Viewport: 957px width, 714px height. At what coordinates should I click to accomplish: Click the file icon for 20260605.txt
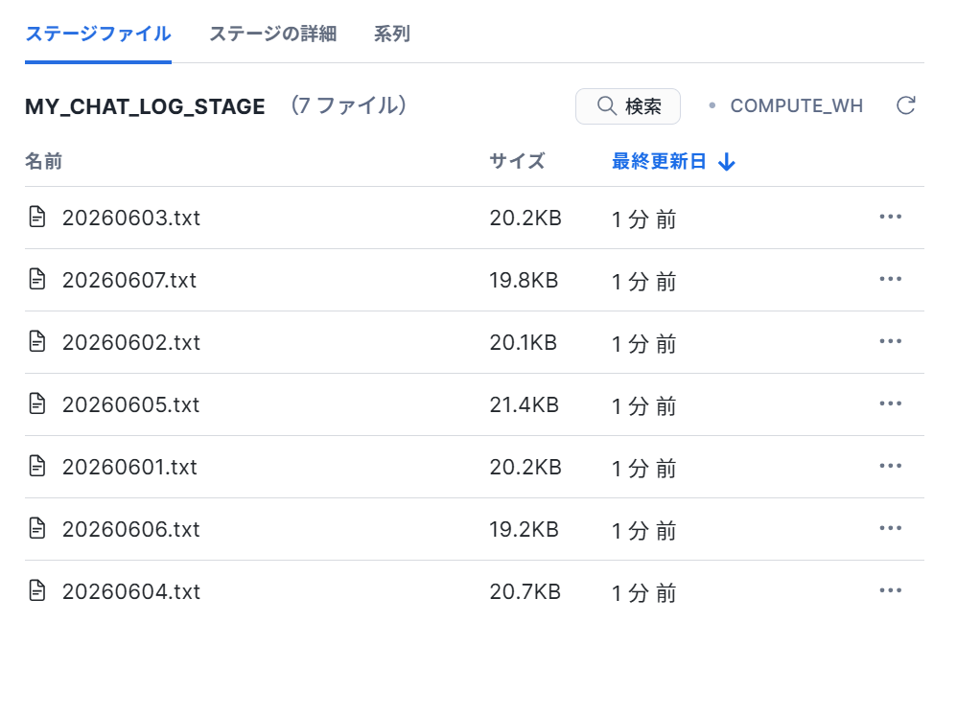[x=37, y=403]
